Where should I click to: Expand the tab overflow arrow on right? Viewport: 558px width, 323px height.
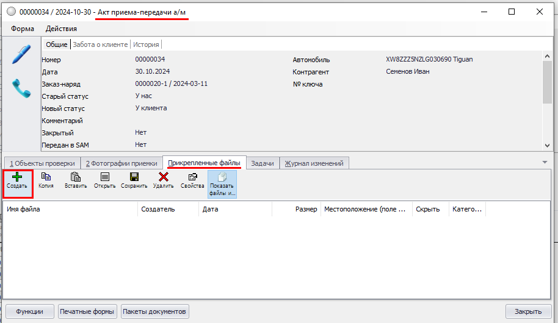coord(544,161)
